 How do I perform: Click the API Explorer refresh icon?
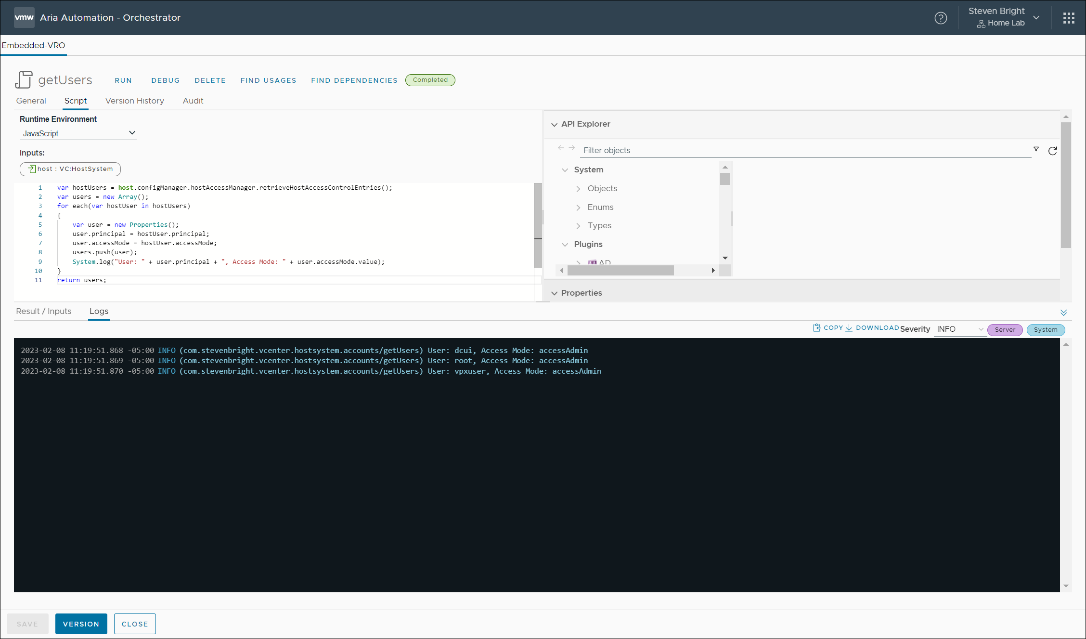pyautogui.click(x=1052, y=151)
